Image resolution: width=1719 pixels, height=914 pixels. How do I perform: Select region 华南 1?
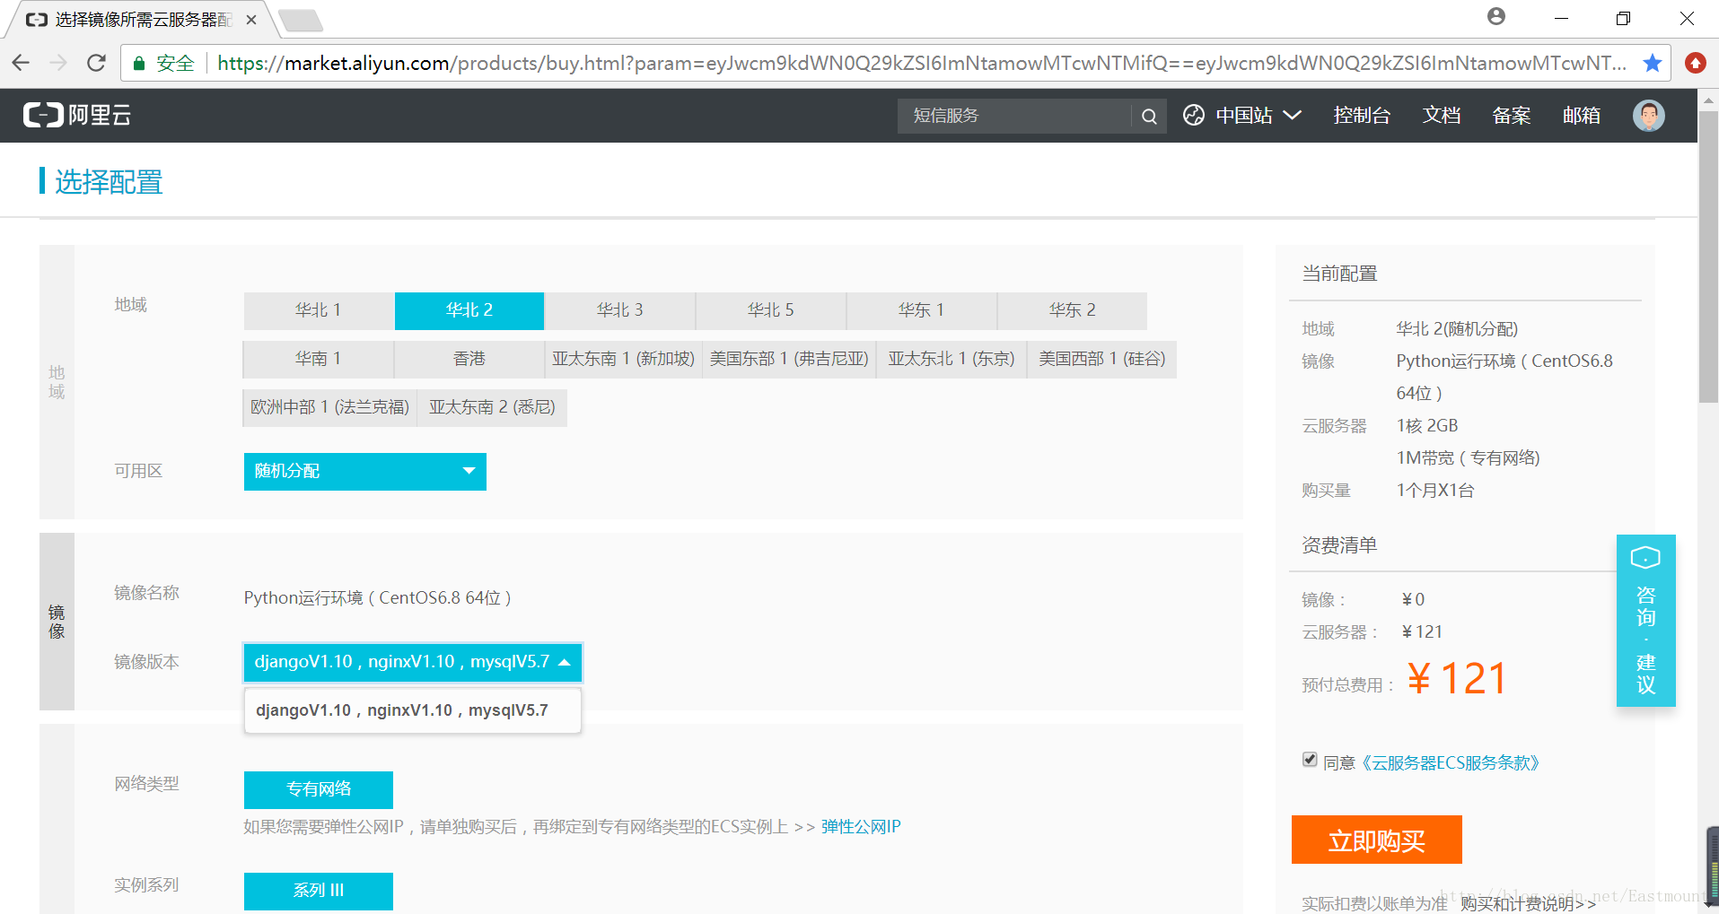[319, 359]
